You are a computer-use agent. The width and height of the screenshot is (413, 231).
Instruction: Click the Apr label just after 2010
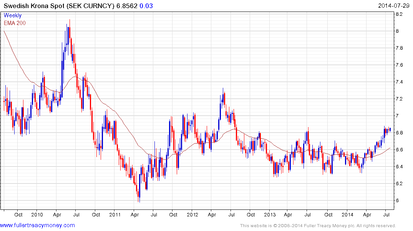tap(57, 214)
